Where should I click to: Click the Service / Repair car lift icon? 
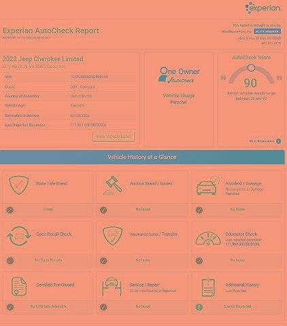pos(112,287)
